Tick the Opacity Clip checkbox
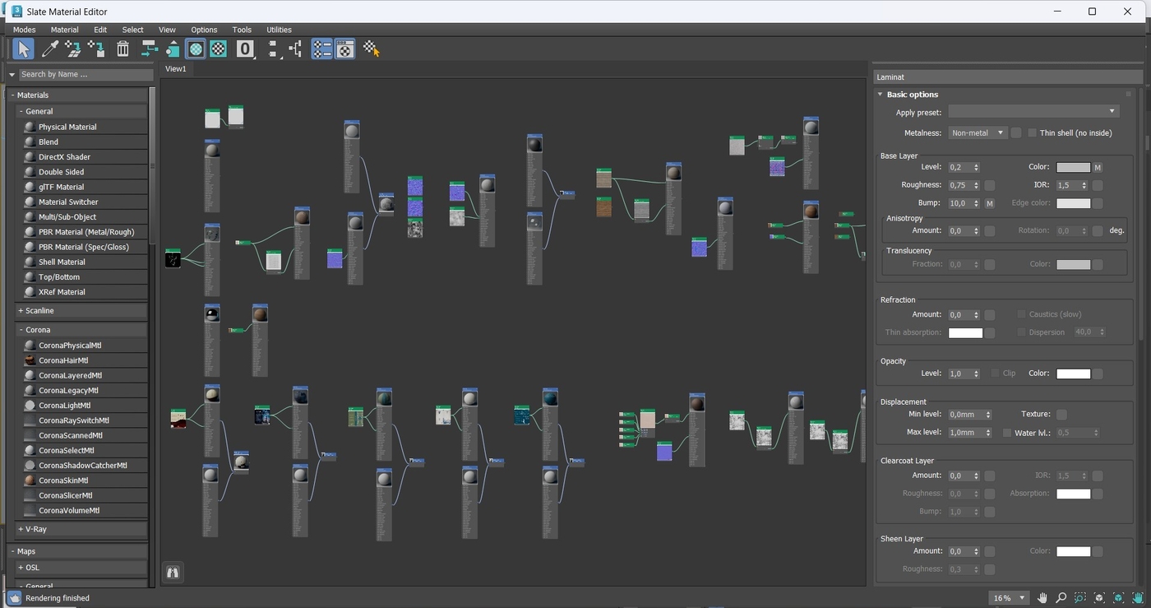Screen dimensions: 1151x608 pos(995,374)
